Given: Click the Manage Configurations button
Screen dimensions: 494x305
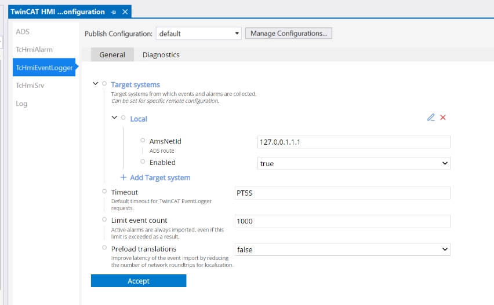Looking at the screenshot, I should tap(289, 34).
